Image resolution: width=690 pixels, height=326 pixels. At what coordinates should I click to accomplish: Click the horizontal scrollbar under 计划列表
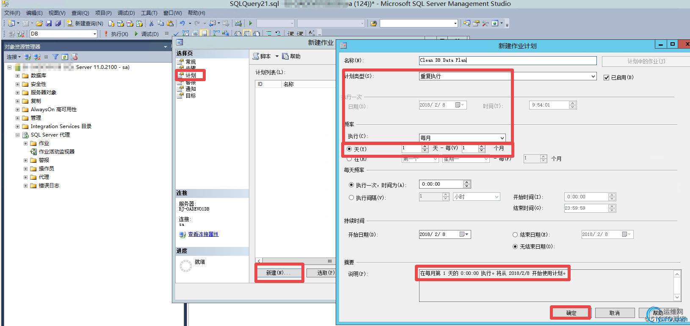[x=296, y=261]
